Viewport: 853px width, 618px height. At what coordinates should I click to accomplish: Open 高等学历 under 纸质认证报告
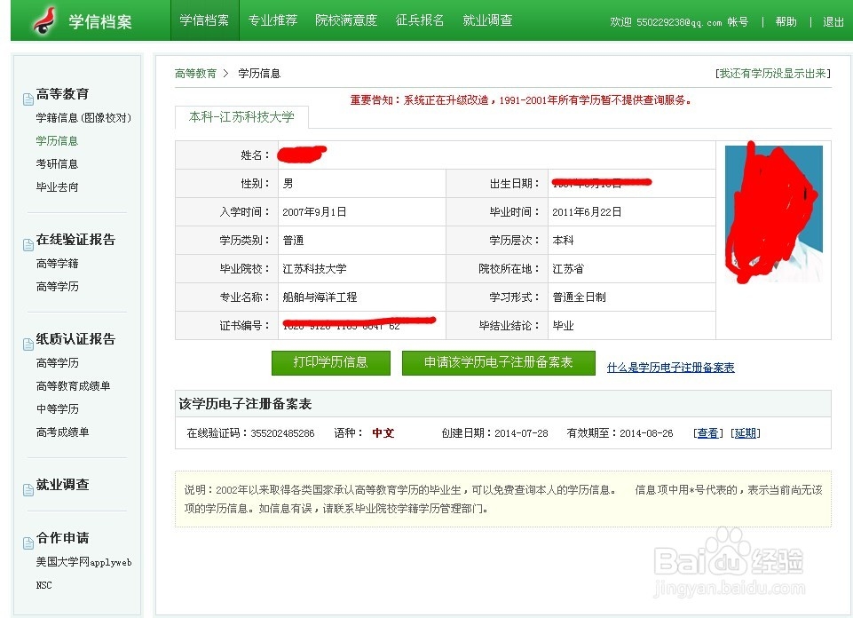click(57, 363)
